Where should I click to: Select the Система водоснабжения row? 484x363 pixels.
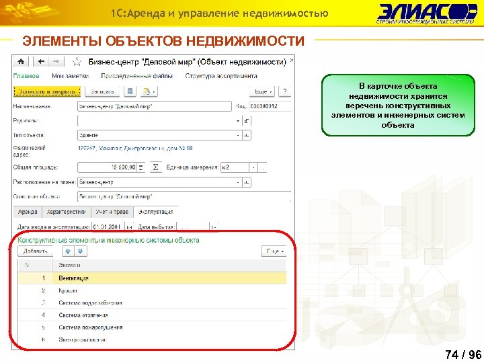[152, 302]
